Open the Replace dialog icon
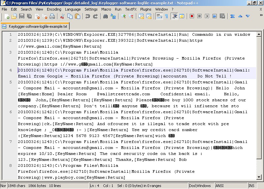This screenshot has width=264, height=189. tap(113, 16)
